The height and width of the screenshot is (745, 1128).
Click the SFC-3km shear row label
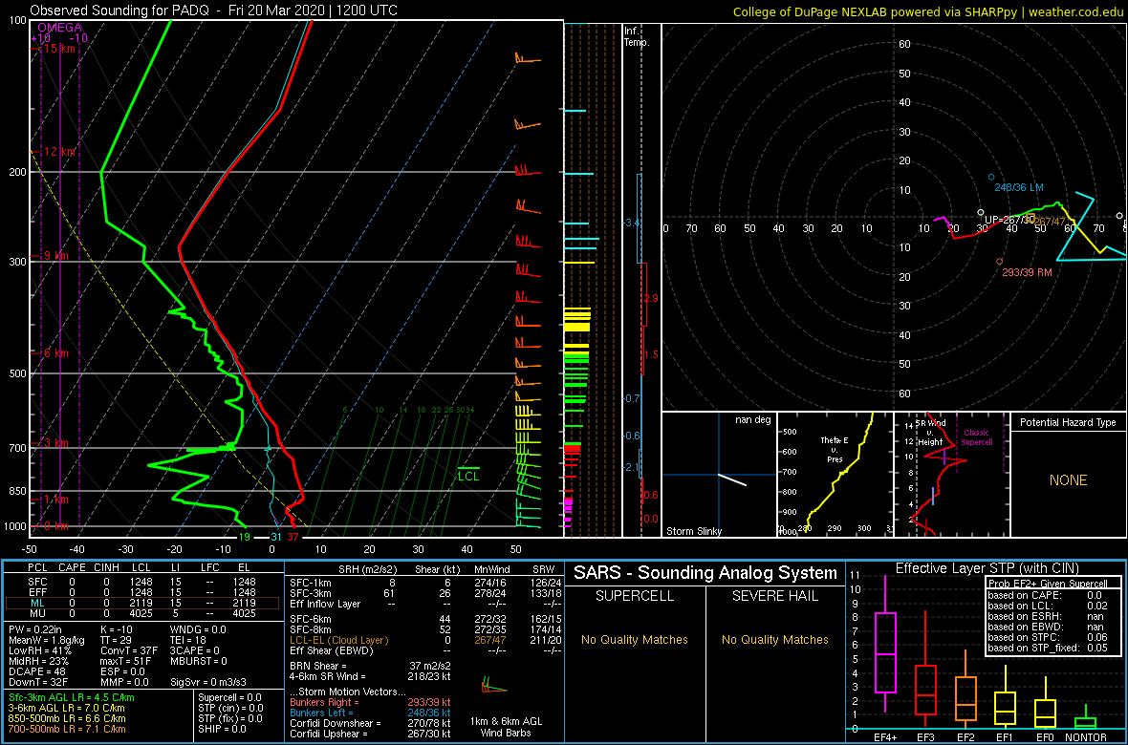(x=310, y=592)
